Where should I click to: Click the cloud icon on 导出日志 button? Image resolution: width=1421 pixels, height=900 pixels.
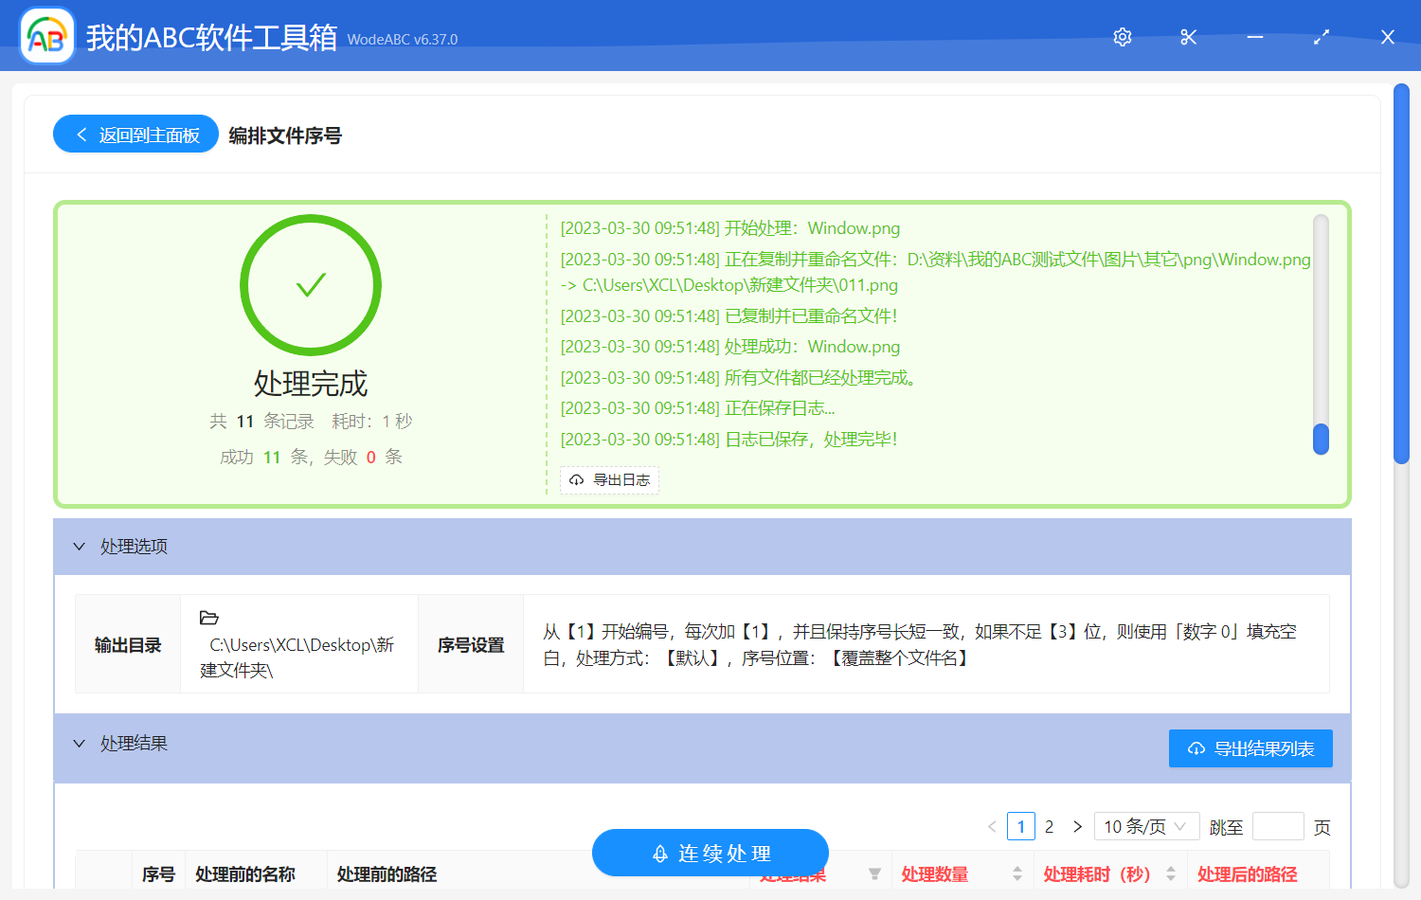pyautogui.click(x=576, y=480)
